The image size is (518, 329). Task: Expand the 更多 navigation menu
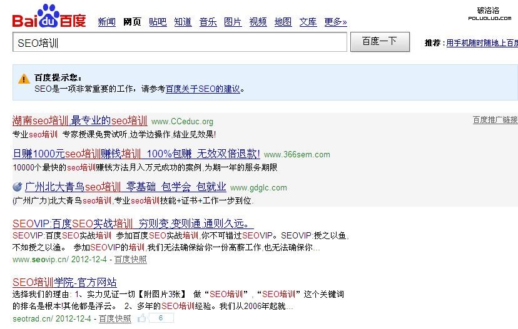[x=335, y=22]
